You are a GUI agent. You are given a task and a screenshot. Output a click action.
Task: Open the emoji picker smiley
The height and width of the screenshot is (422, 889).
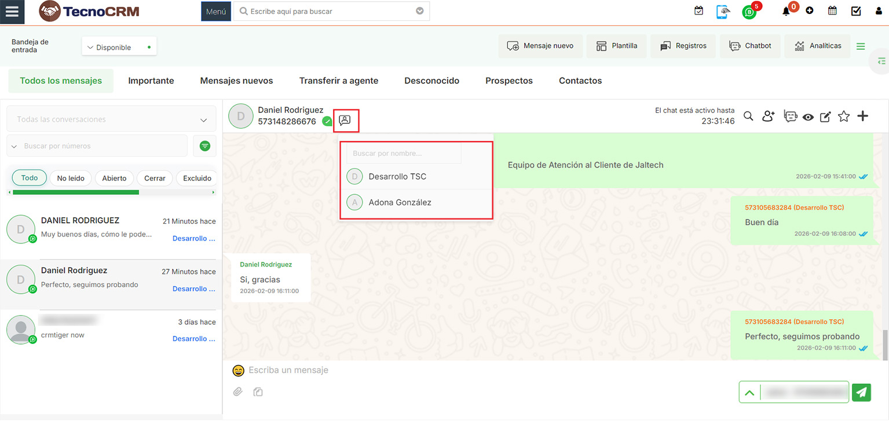coord(238,371)
